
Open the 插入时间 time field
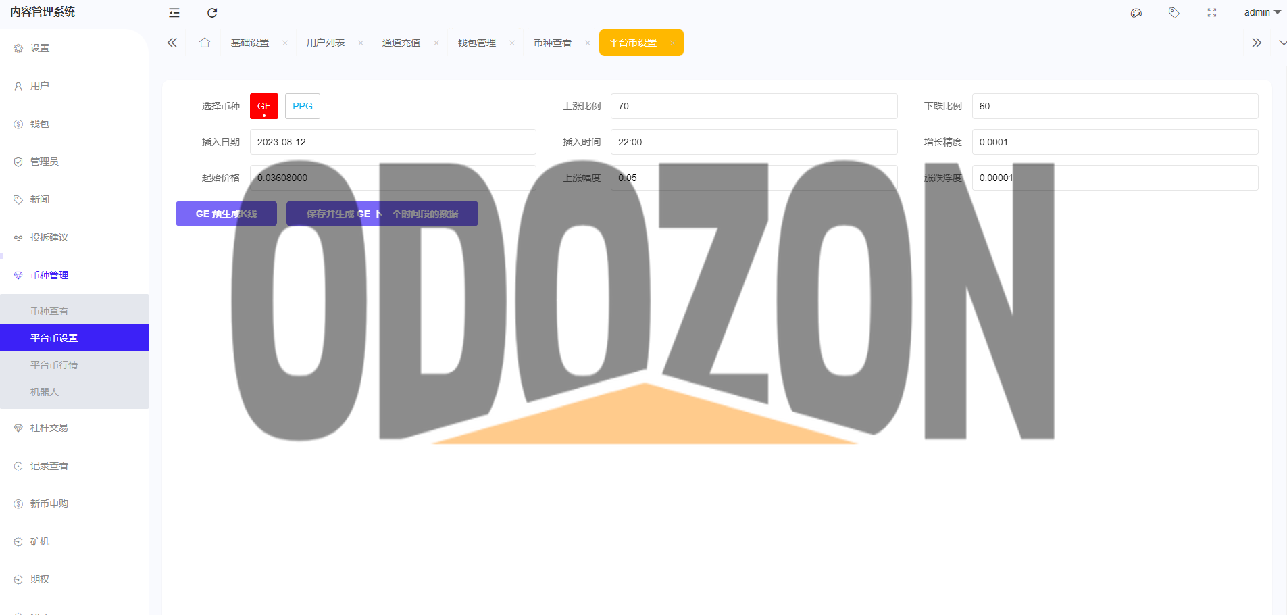754,142
